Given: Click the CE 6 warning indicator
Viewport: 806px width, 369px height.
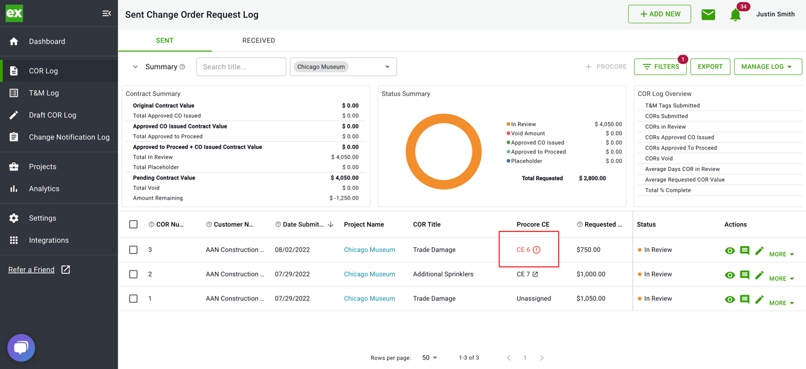Looking at the screenshot, I should [x=536, y=249].
